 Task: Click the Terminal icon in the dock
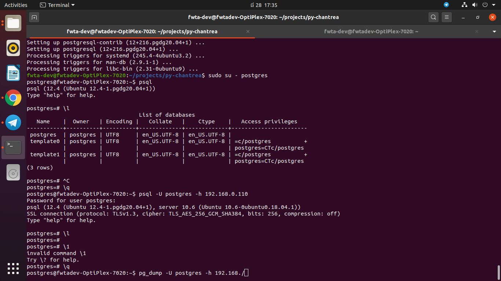click(x=13, y=147)
